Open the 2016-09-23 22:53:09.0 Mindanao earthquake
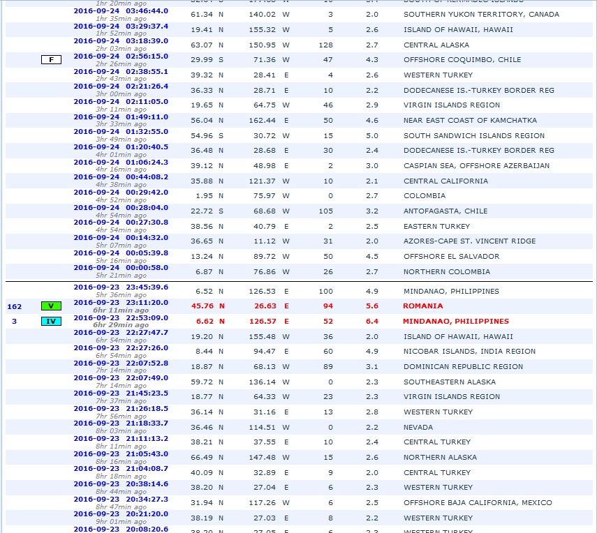The width and height of the screenshot is (597, 533). pyautogui.click(x=120, y=319)
